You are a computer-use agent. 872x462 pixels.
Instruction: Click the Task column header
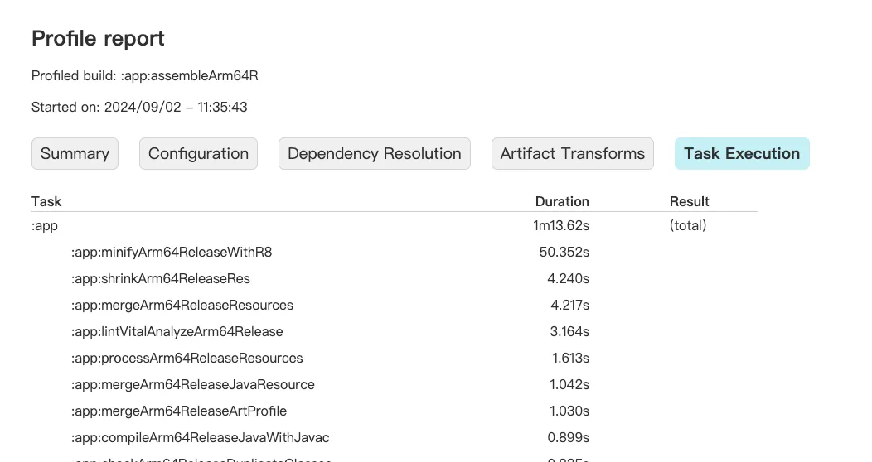coord(46,201)
